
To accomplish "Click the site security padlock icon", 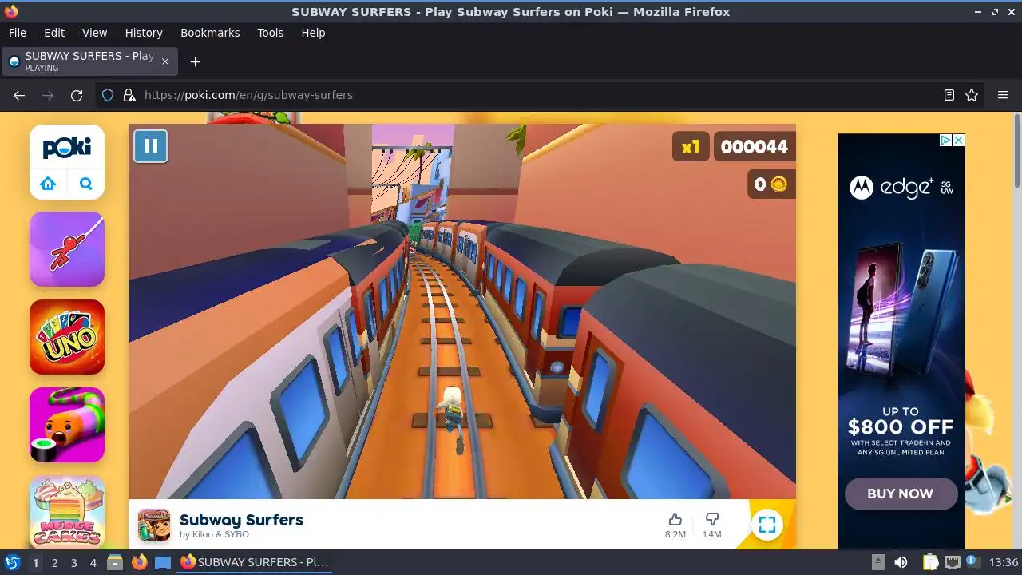I will coord(129,95).
